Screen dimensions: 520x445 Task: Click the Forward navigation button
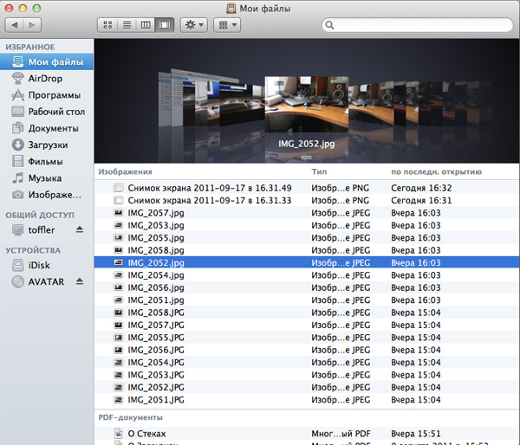[x=37, y=25]
